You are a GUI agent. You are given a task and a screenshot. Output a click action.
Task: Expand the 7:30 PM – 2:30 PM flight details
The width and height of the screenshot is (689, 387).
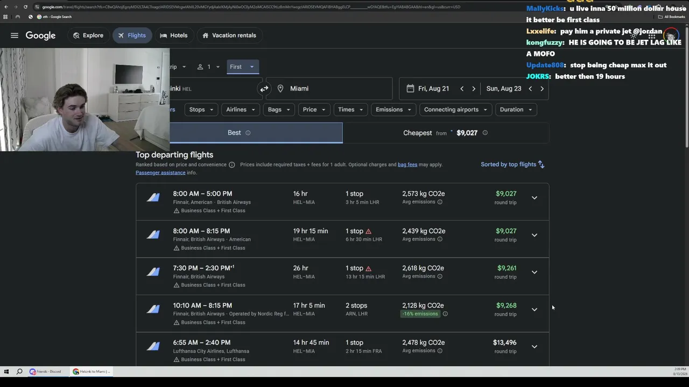click(x=535, y=272)
